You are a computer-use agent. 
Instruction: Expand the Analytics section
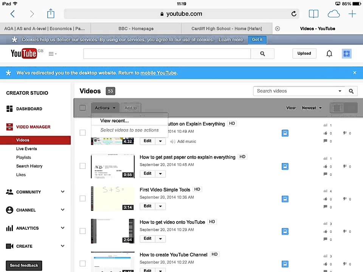pos(62,227)
